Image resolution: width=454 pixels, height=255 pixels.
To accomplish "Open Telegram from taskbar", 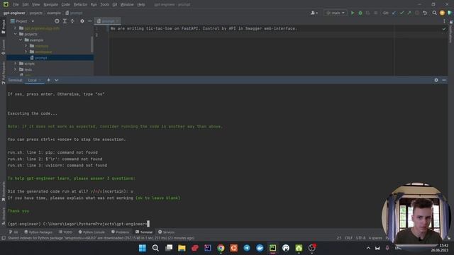I will 247,248.
